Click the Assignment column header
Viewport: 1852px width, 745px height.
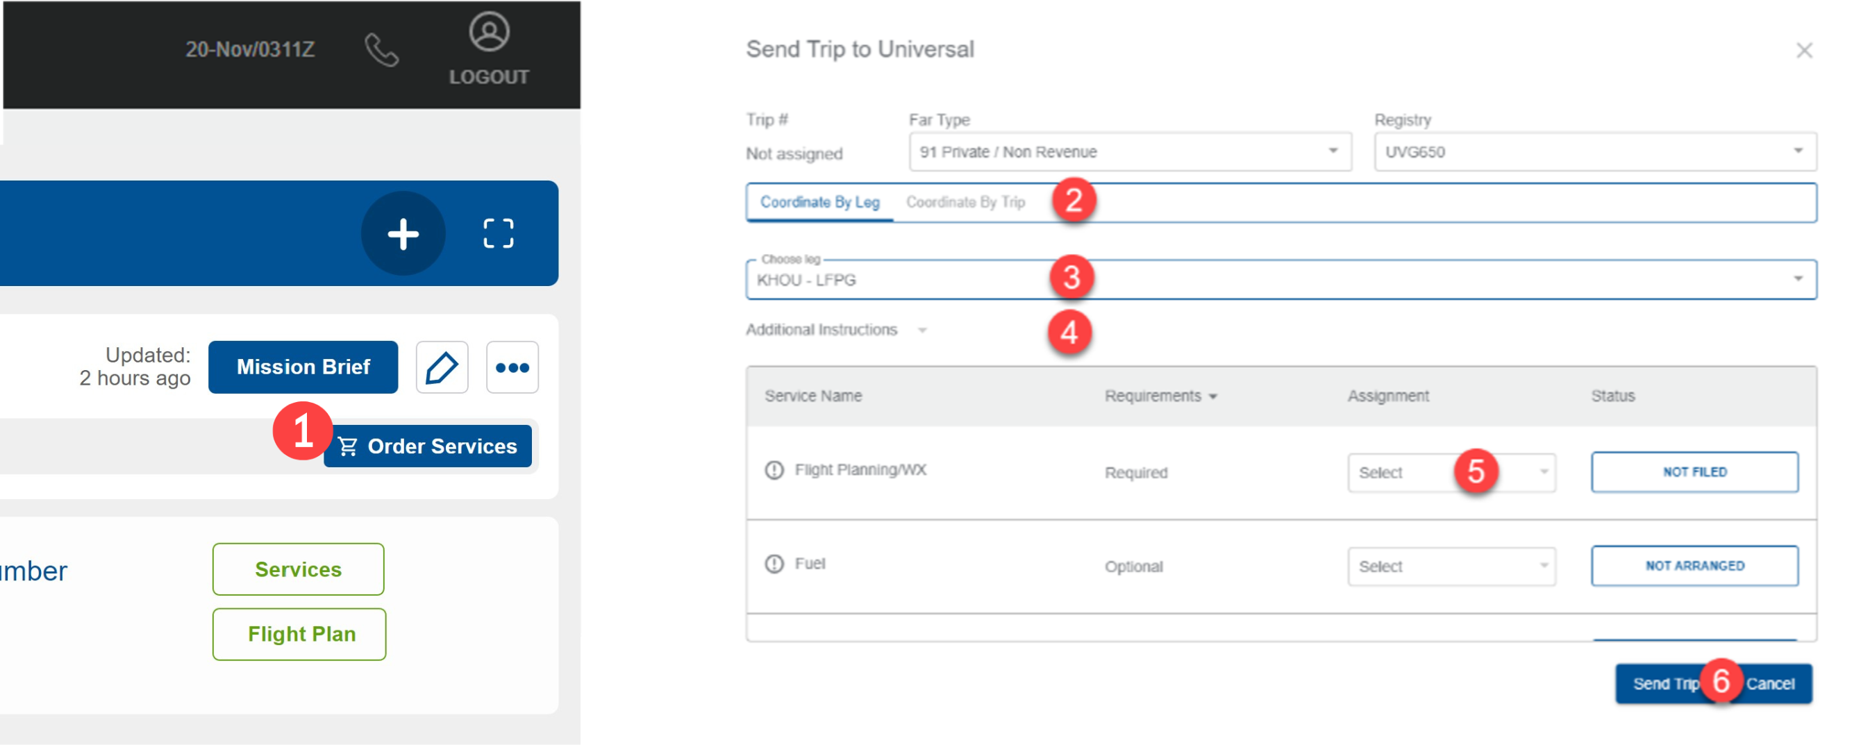pos(1388,396)
